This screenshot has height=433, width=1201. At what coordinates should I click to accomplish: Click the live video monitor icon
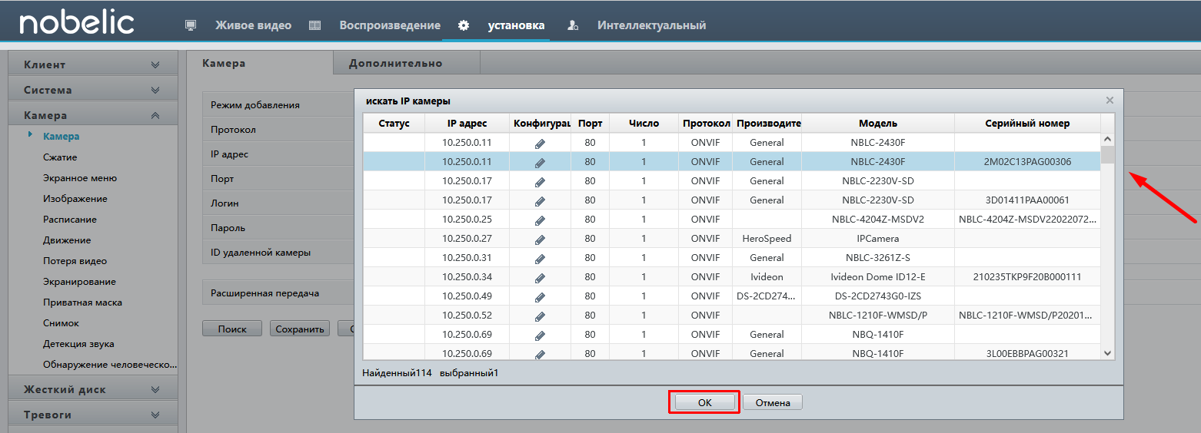[x=191, y=25]
